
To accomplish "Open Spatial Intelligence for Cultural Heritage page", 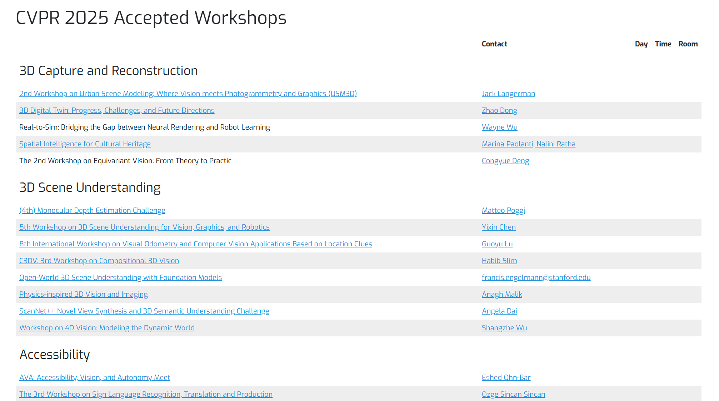I will 85,144.
